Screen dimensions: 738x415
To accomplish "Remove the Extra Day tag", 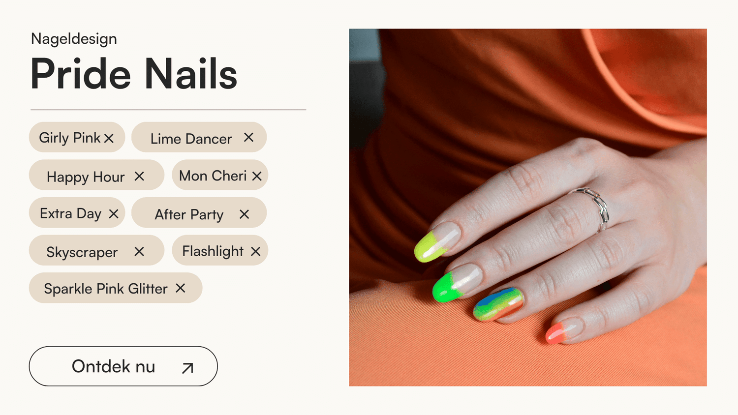I will tap(114, 214).
